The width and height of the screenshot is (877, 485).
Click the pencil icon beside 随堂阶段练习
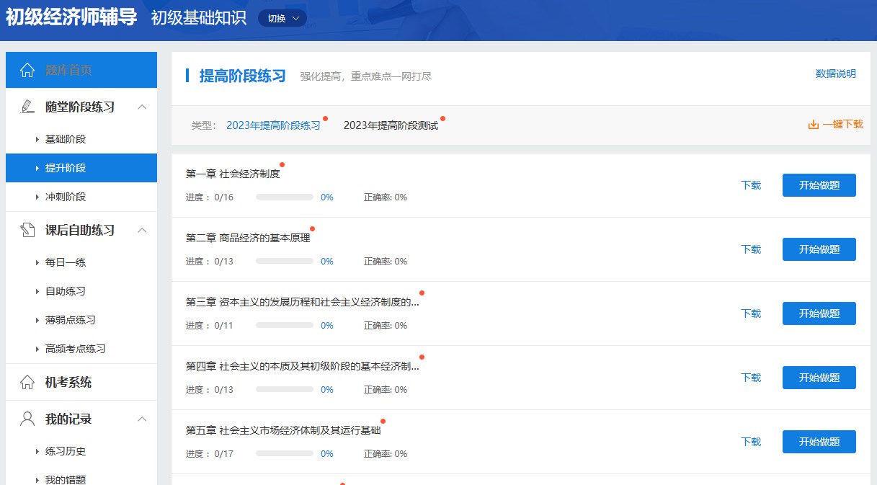27,107
